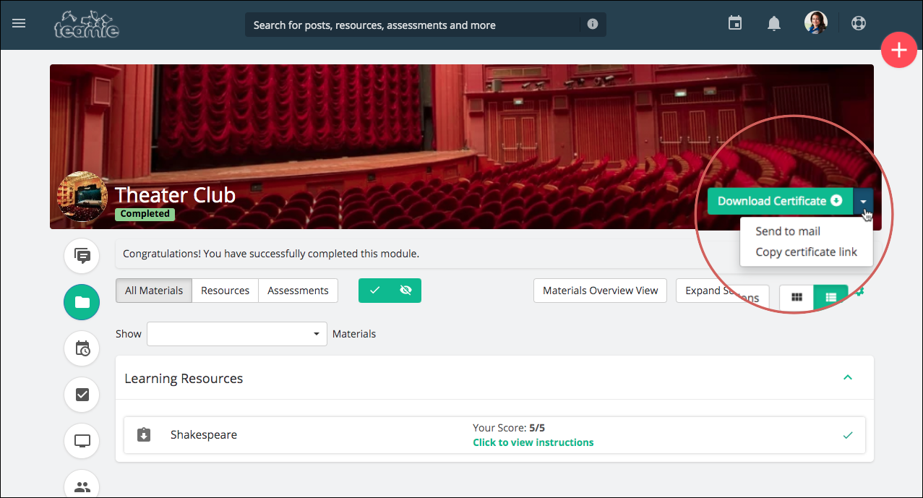The height and width of the screenshot is (498, 923).
Task: Toggle the completed checkmark filter
Action: (x=374, y=291)
